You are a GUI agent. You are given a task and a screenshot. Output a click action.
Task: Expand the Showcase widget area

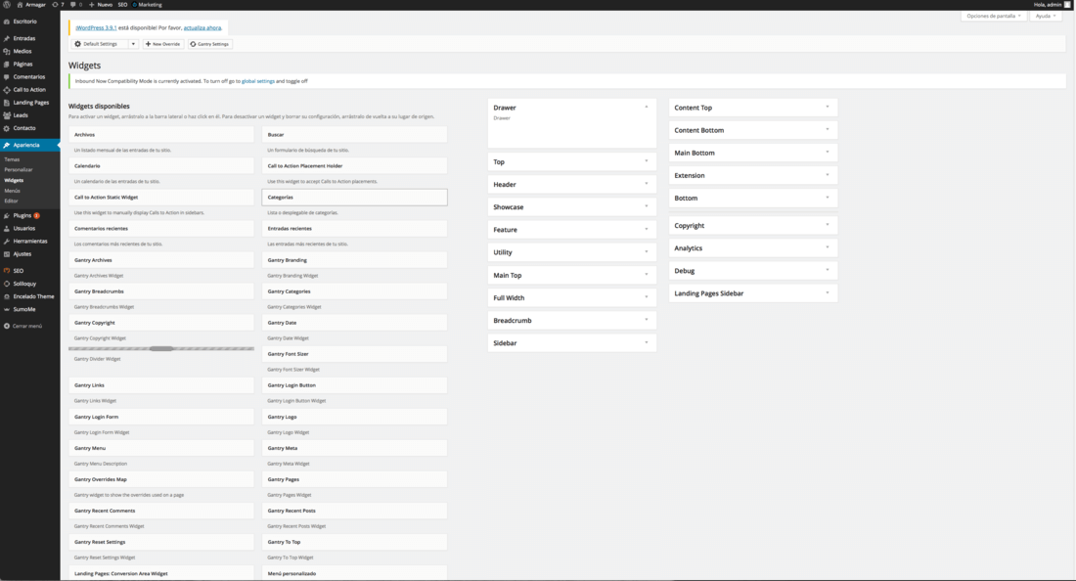[646, 206]
